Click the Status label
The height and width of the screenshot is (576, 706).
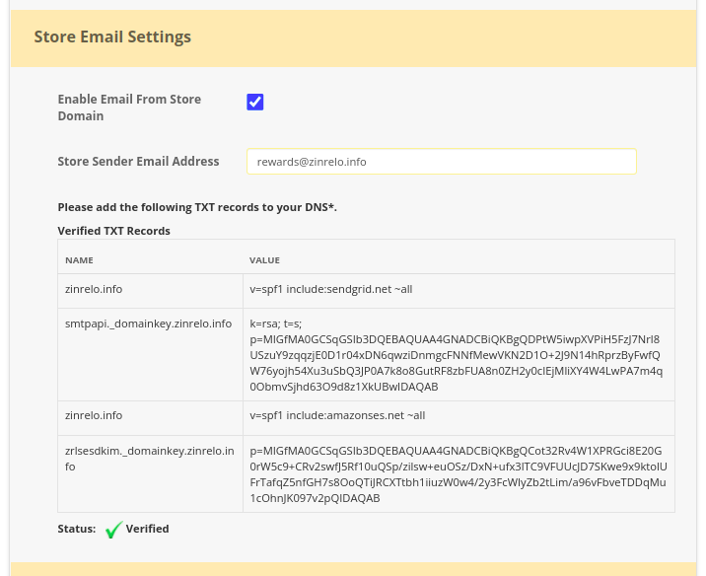pyautogui.click(x=77, y=529)
